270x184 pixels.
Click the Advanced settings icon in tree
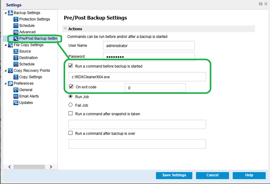tap(16, 32)
